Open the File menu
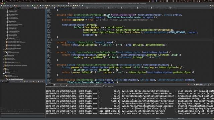 point(11,1)
